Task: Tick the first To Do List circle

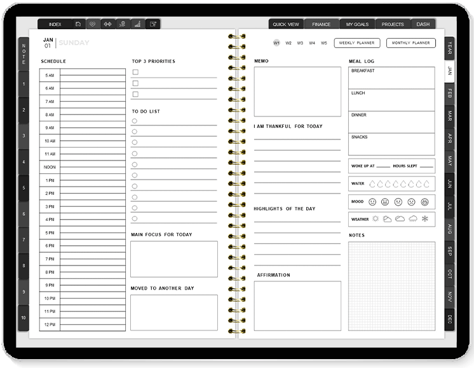Action: tap(135, 121)
